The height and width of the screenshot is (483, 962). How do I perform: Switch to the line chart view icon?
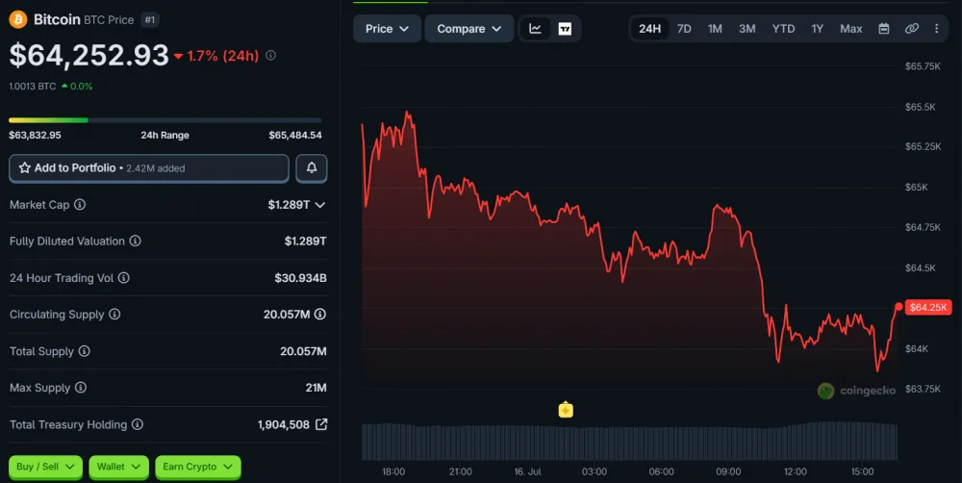tap(536, 29)
